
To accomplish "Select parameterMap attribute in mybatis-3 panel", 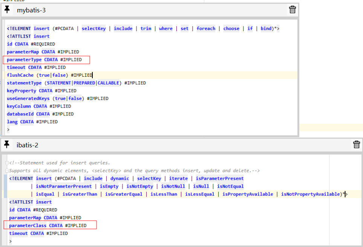I will (23, 52).
